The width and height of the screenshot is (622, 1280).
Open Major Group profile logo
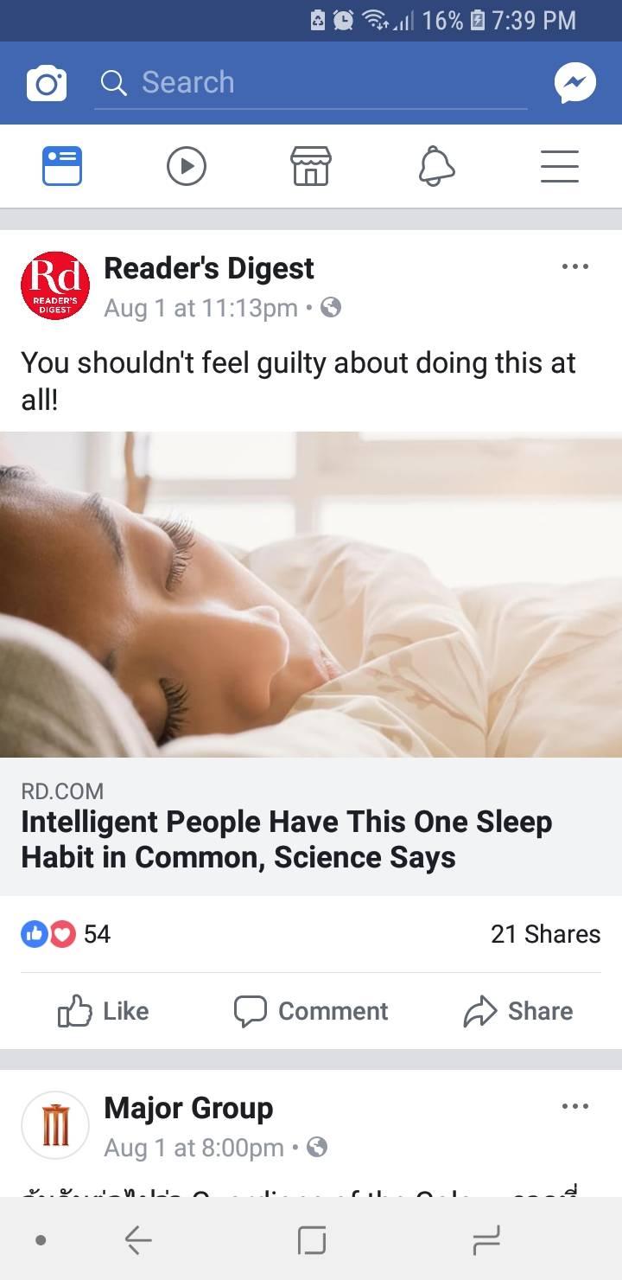point(55,1125)
